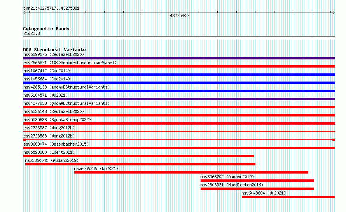Click the 21q22.3 band label

tap(31, 33)
